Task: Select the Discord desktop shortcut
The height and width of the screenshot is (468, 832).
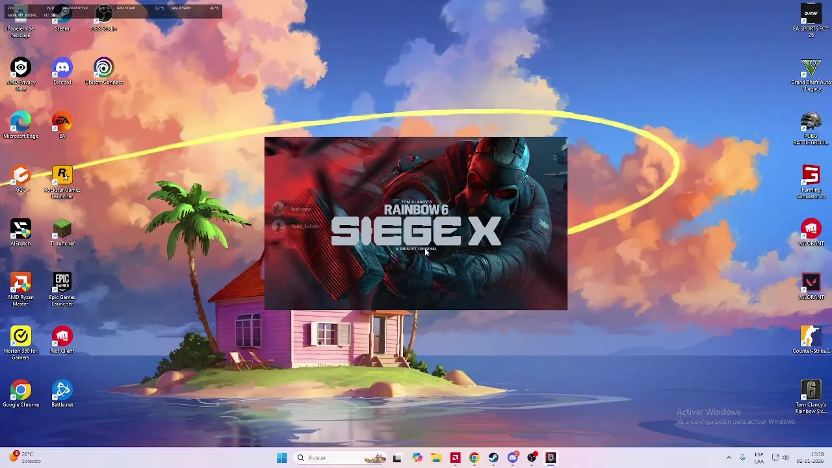Action: (x=62, y=71)
